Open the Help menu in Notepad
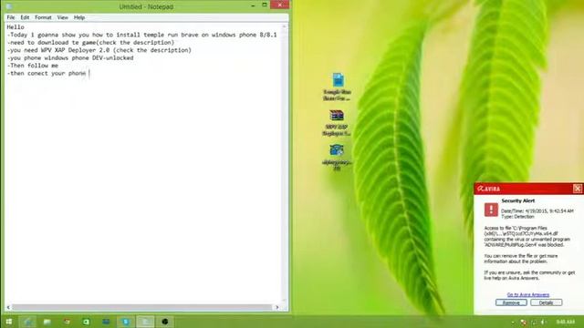Viewport: 584px width, 328px height. click(79, 17)
